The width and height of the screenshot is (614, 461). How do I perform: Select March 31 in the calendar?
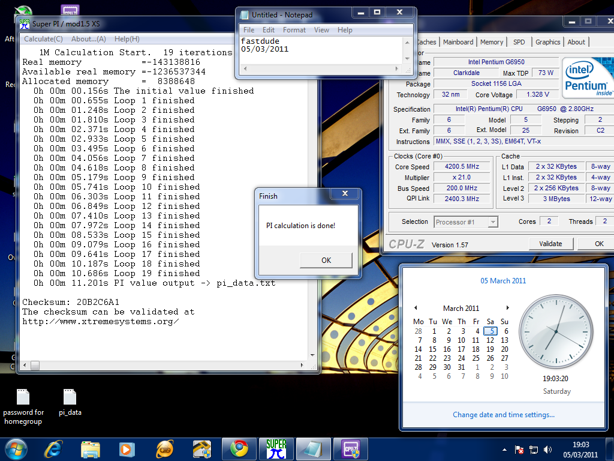(x=461, y=367)
